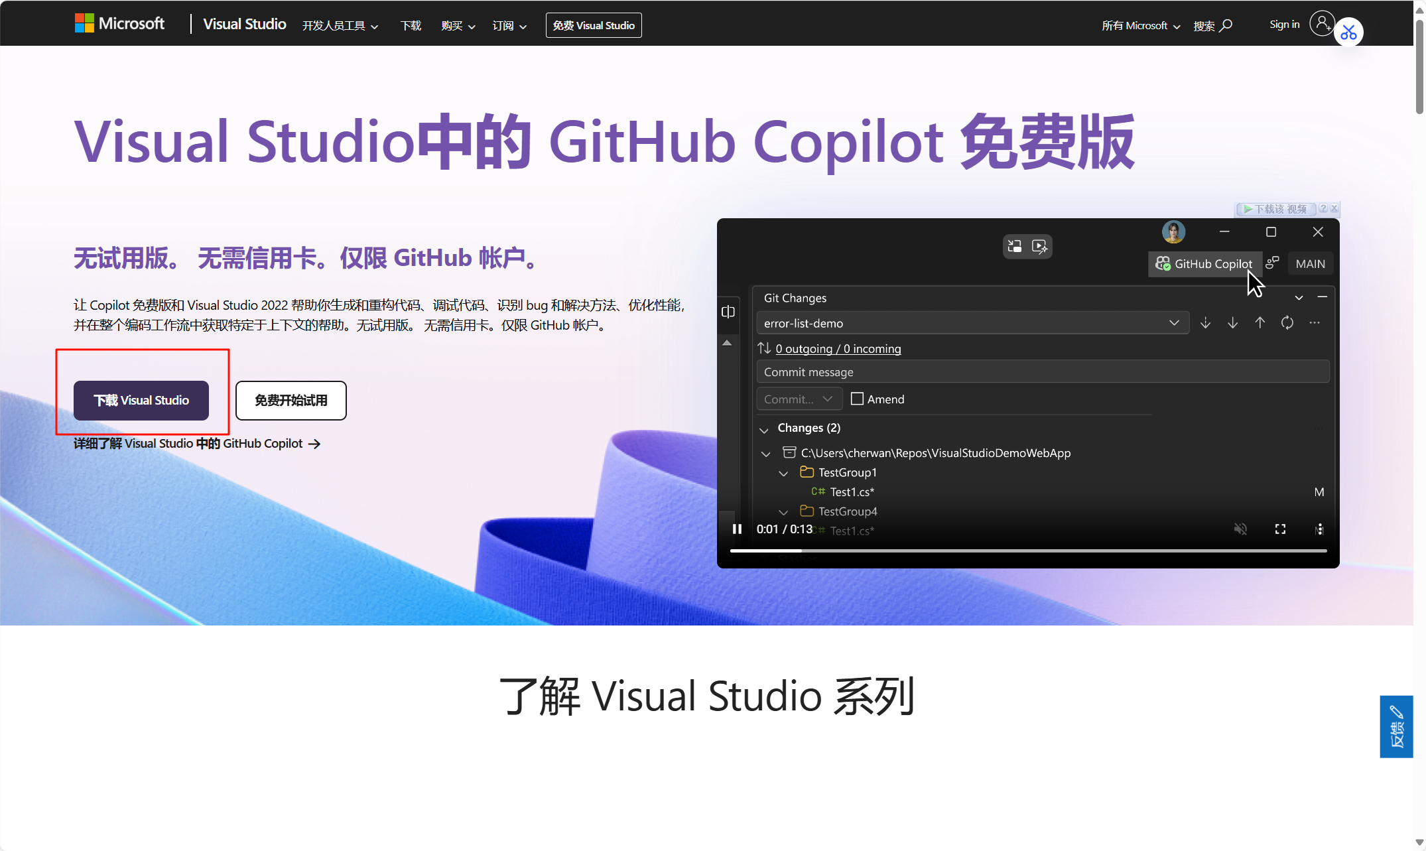The image size is (1426, 851).
Task: Click the 下载 Visual Studio button
Action: click(141, 400)
